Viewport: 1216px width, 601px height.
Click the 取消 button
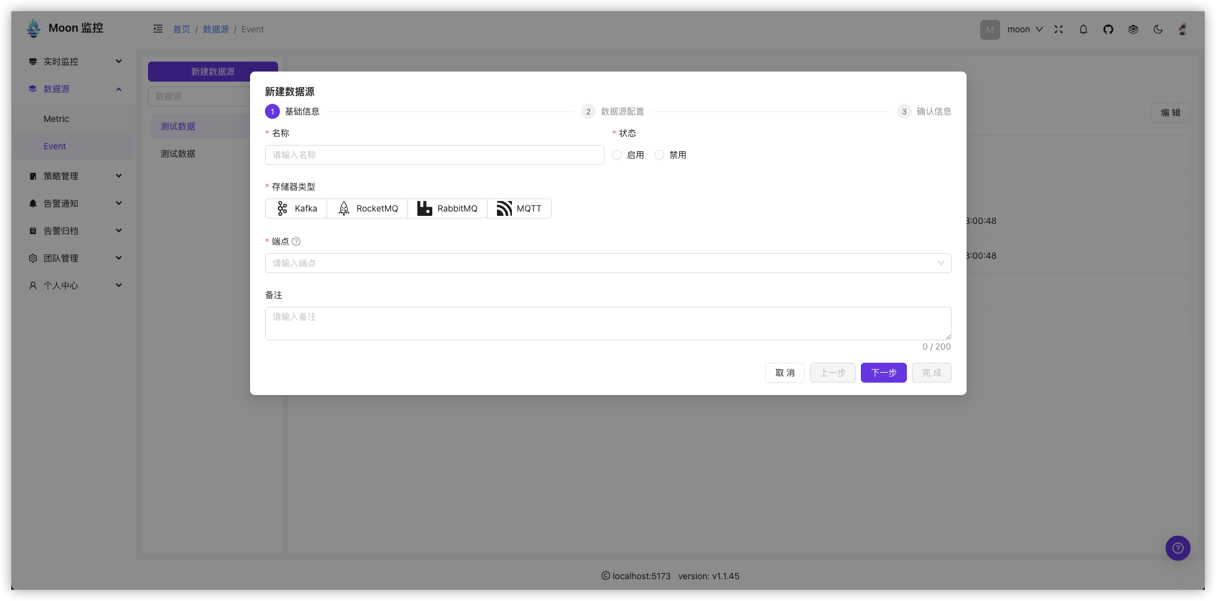pos(785,373)
